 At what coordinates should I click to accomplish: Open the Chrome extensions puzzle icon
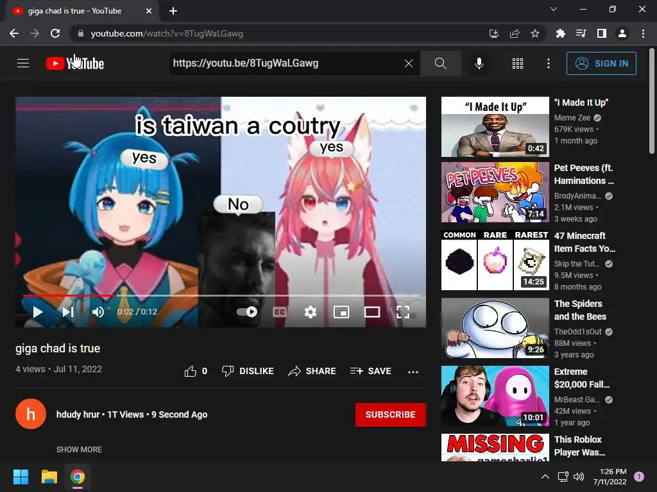[x=560, y=33]
